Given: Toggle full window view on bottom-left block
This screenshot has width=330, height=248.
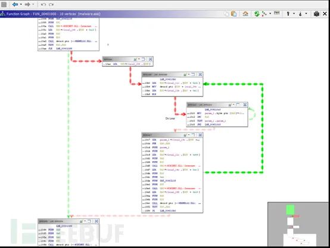Looking at the screenshot, I should (89, 221).
